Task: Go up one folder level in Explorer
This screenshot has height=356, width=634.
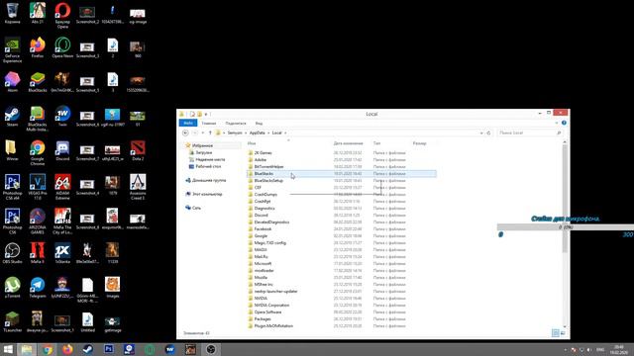Action: pyautogui.click(x=210, y=133)
